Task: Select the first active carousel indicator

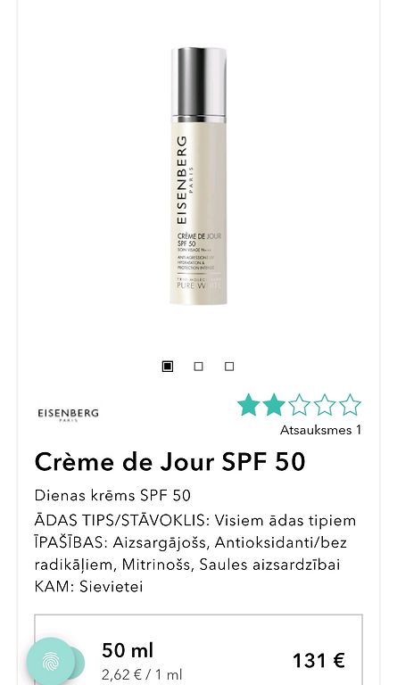Action: 168,366
